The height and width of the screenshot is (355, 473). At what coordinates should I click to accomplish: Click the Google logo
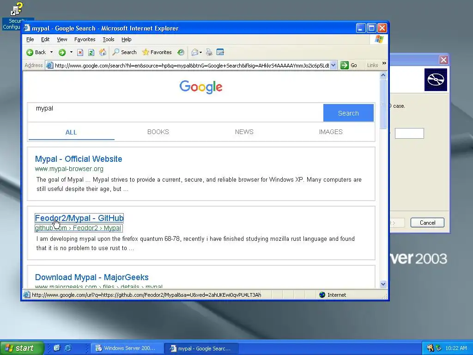201,87
